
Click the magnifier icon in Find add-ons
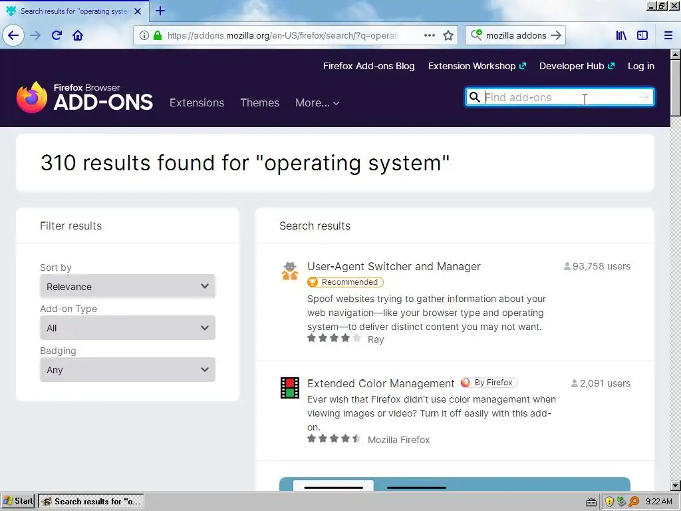(x=475, y=97)
